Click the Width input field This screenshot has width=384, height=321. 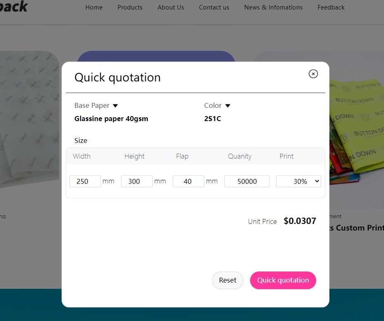(x=85, y=181)
